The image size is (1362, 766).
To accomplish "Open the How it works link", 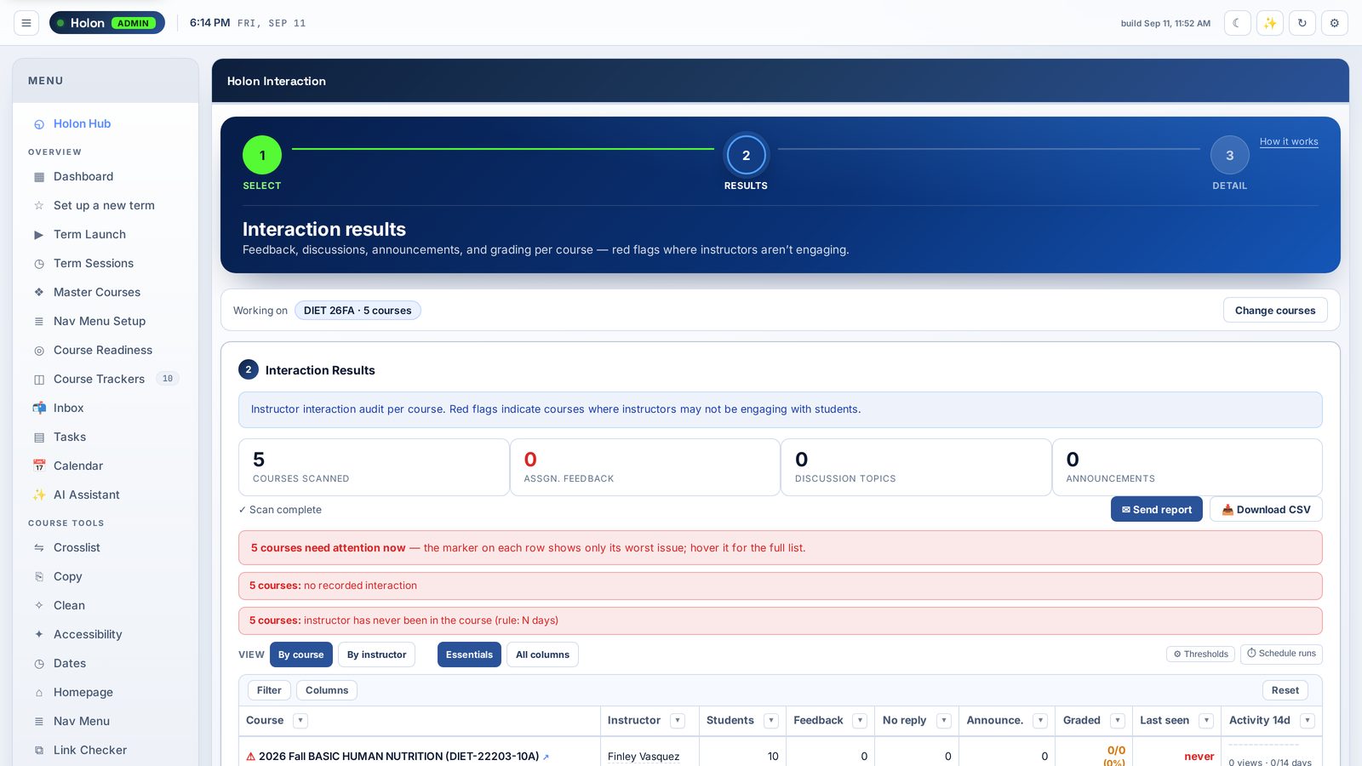I will click(1289, 141).
